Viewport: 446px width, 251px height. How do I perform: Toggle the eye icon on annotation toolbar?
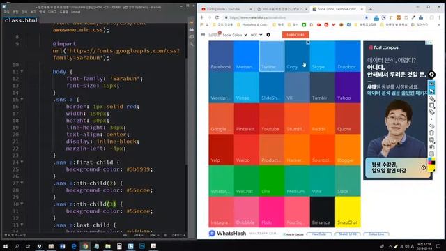coord(432,84)
